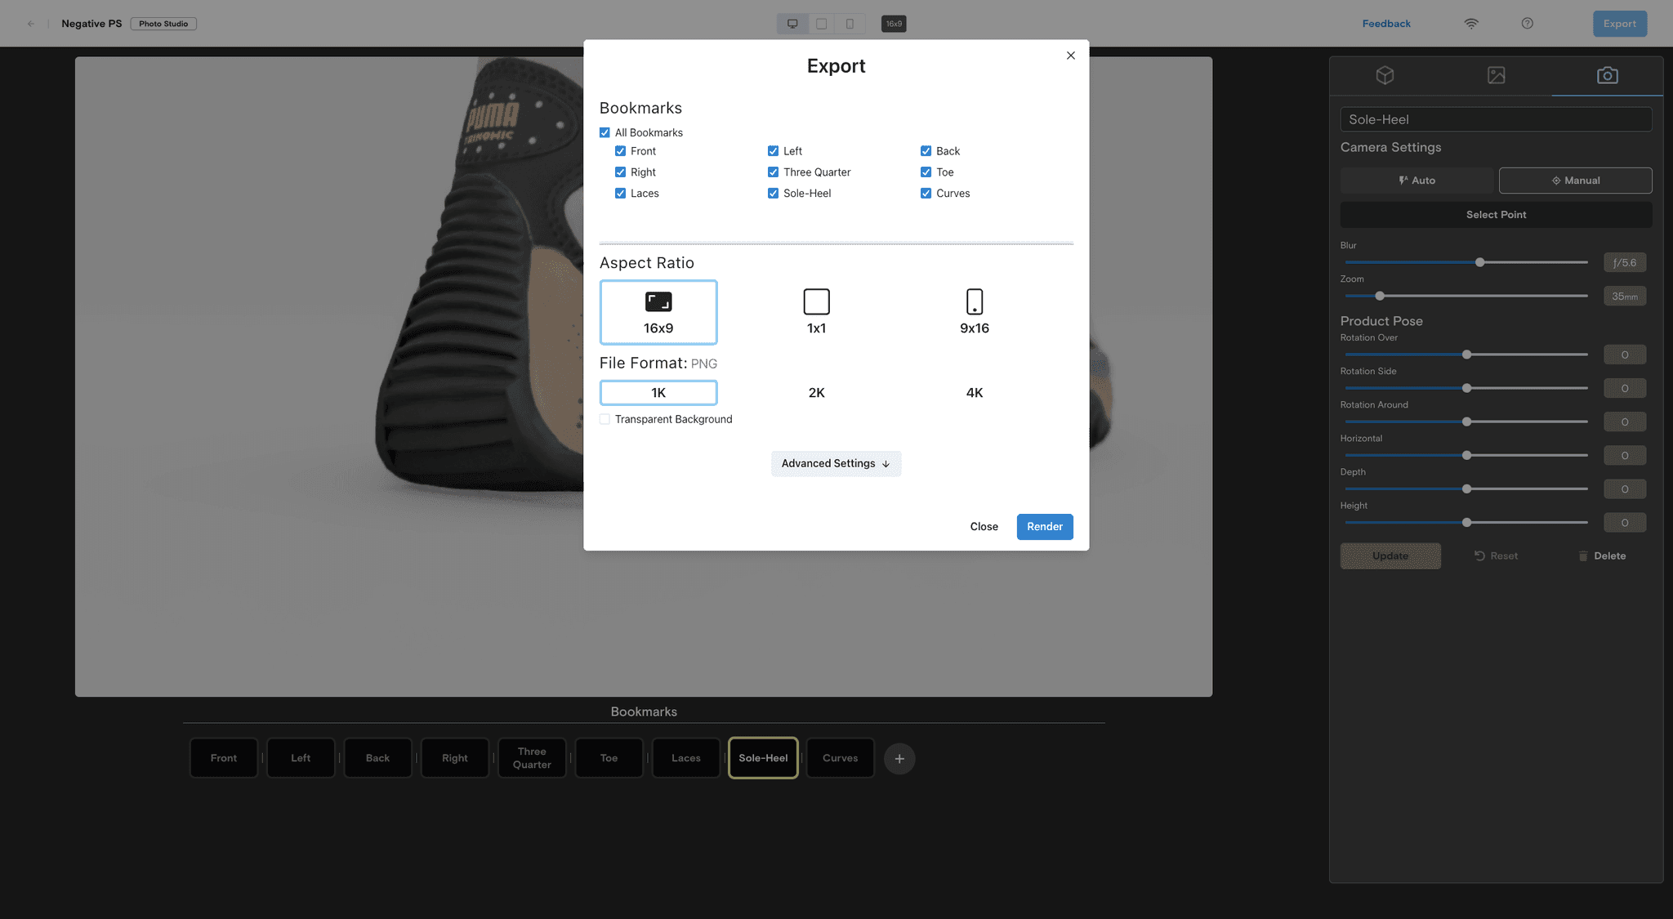Click the f/5.6 blur value field
Viewport: 1673px width, 919px height.
coord(1624,262)
